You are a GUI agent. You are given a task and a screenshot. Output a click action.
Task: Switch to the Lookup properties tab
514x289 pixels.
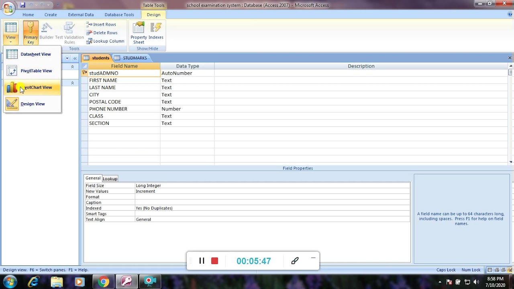pyautogui.click(x=110, y=179)
